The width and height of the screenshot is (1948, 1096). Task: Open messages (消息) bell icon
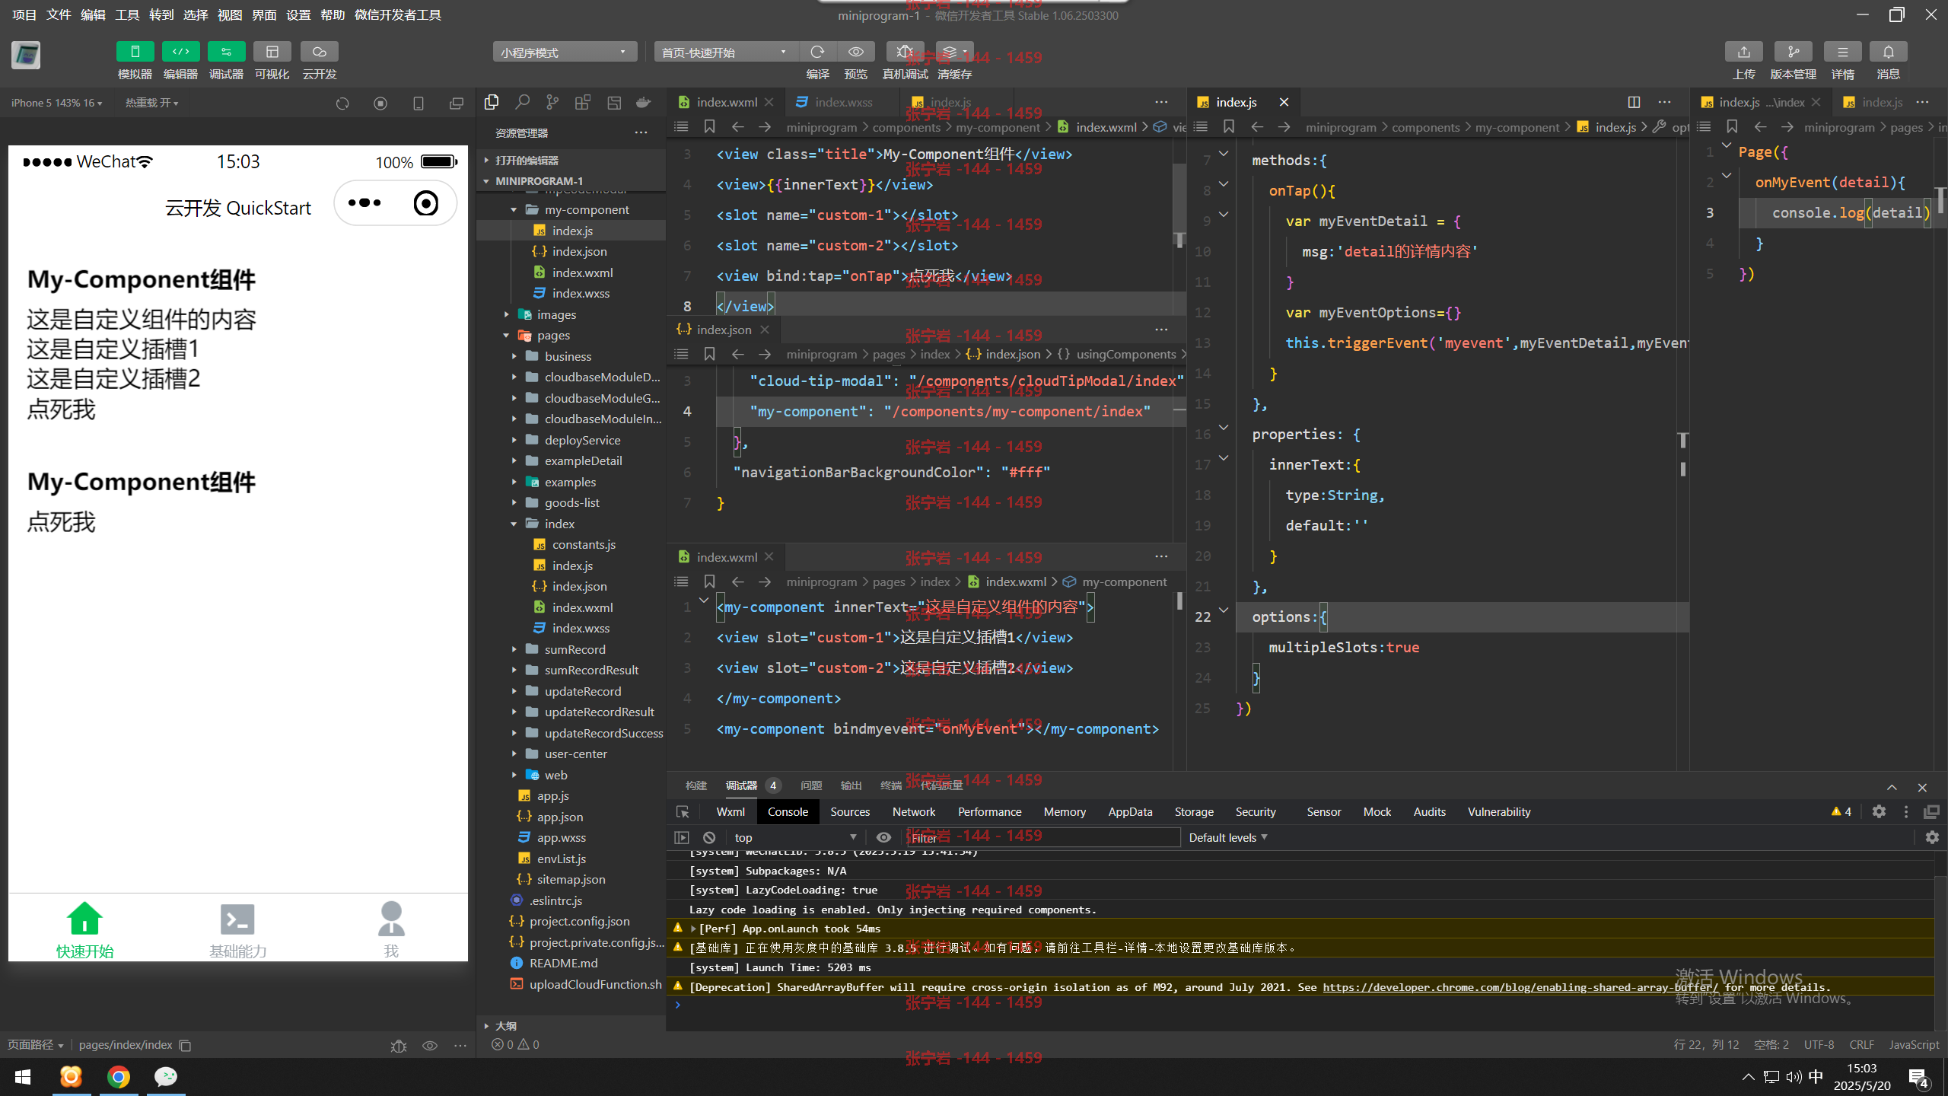click(1888, 52)
